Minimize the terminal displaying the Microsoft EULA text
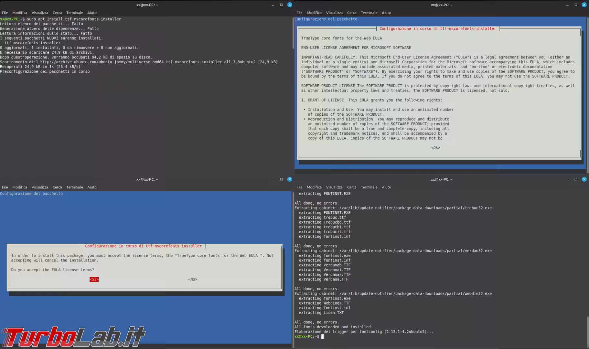 tap(567, 5)
